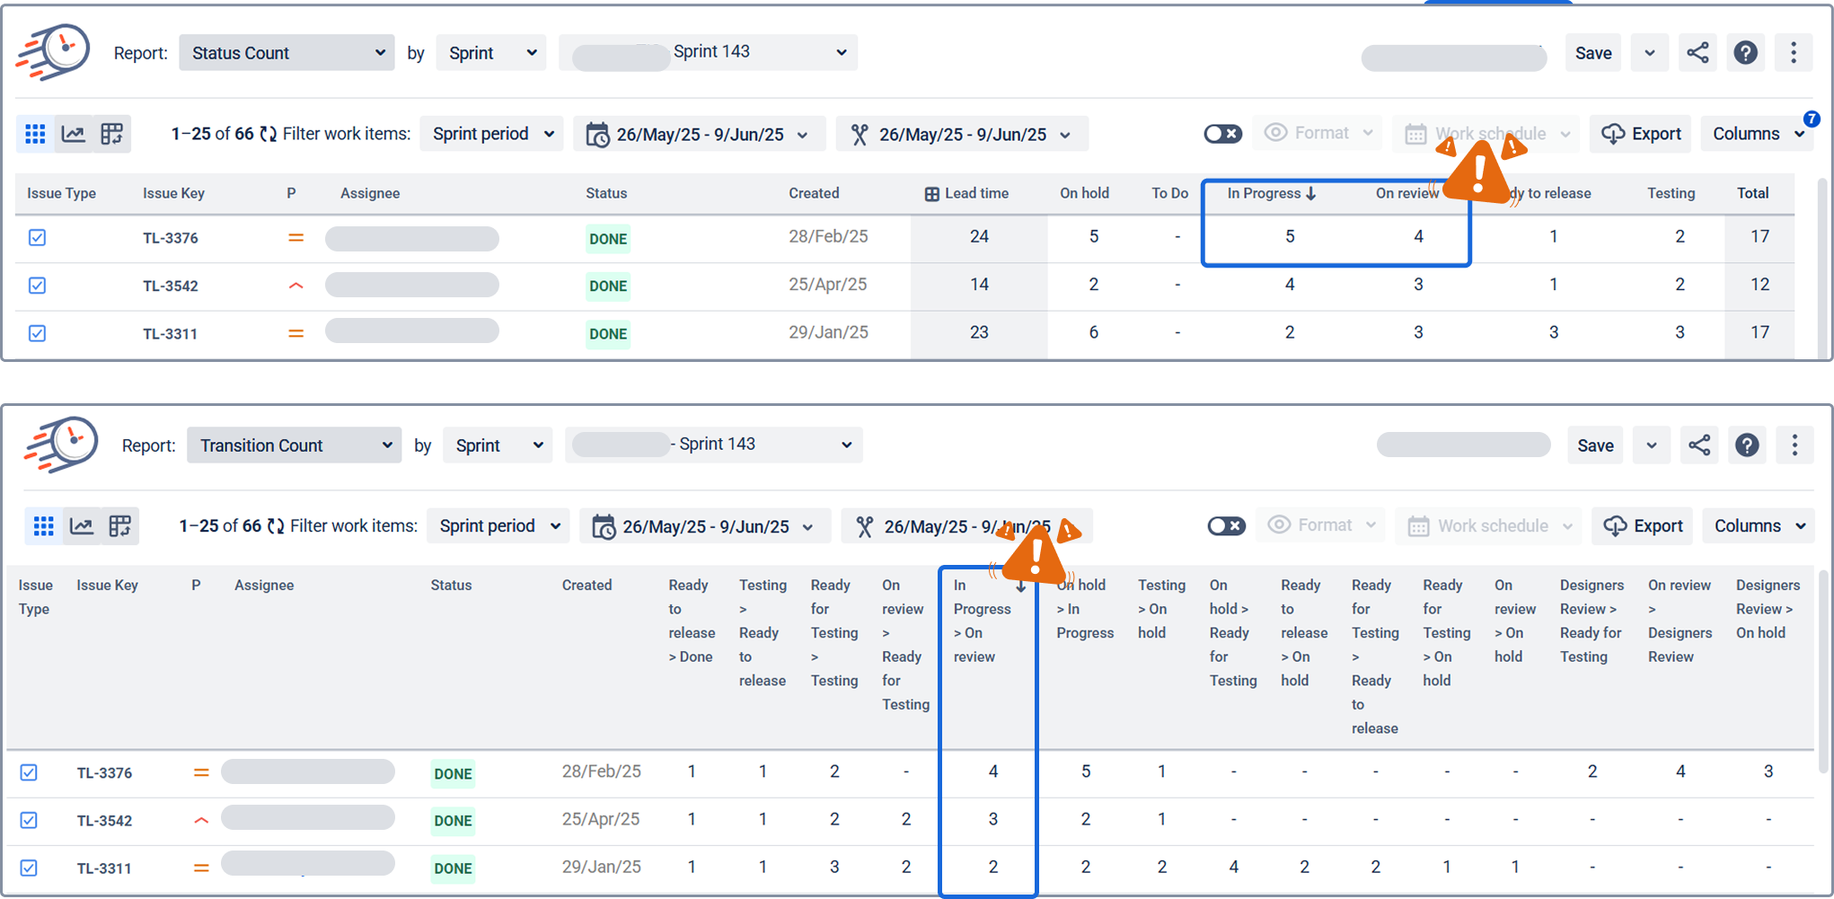Click the share icon near Save

1698,52
